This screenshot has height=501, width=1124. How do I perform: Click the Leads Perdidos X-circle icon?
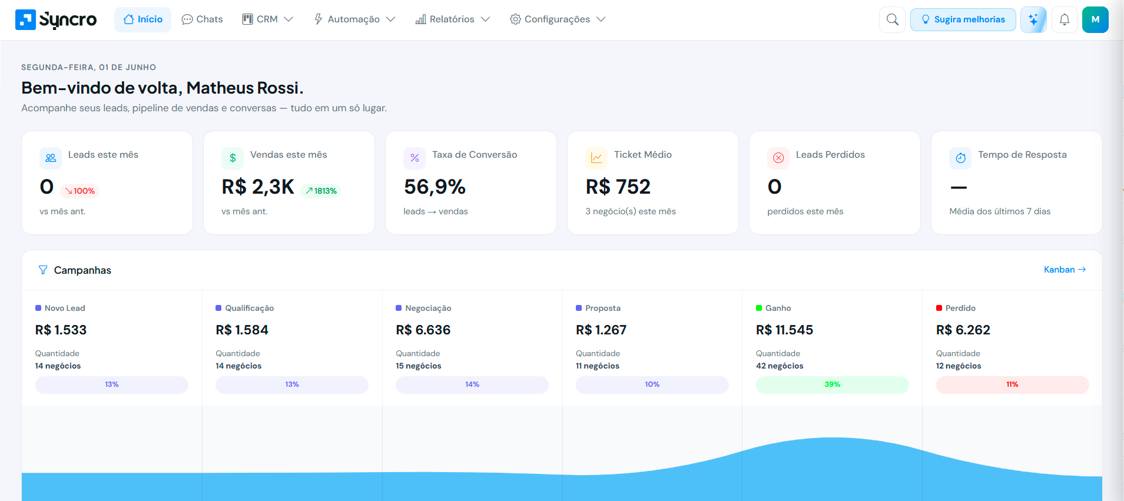[x=778, y=158]
